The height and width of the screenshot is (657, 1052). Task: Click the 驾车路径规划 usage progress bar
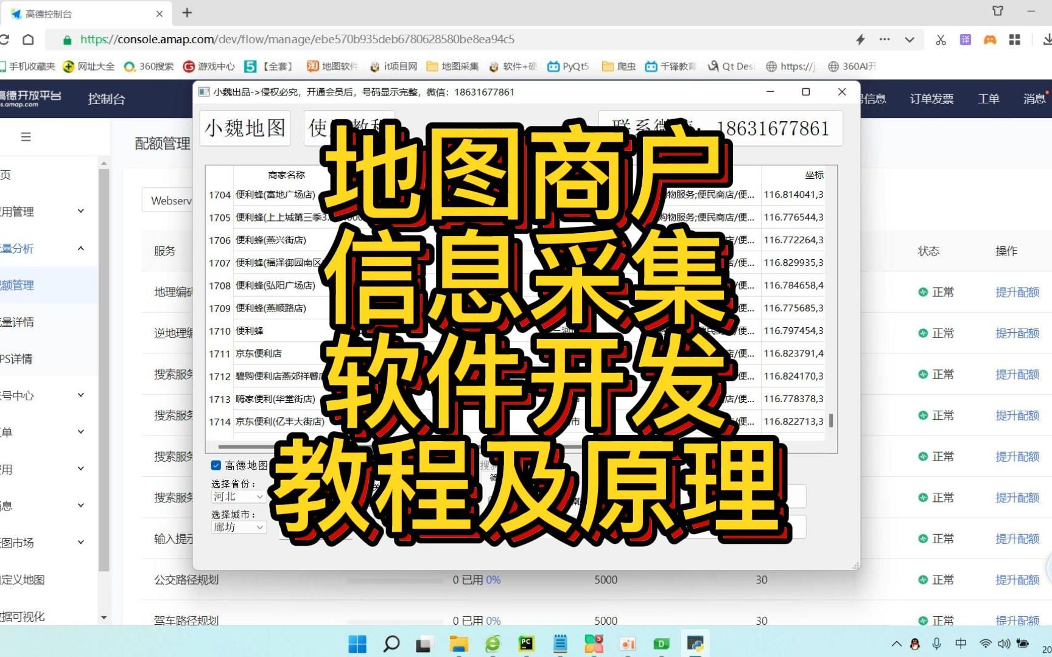click(395, 621)
